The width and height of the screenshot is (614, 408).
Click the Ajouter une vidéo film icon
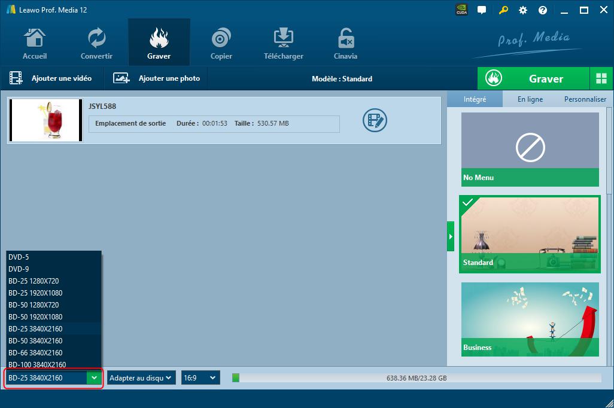click(x=16, y=78)
